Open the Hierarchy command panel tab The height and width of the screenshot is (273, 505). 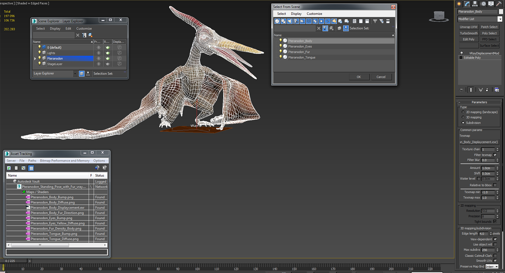coord(475,4)
